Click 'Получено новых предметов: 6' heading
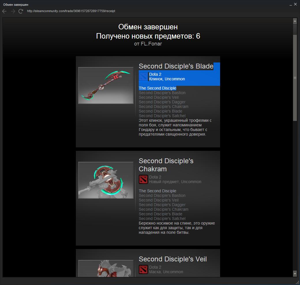Viewport: 300px width, 285px height. 148,36
